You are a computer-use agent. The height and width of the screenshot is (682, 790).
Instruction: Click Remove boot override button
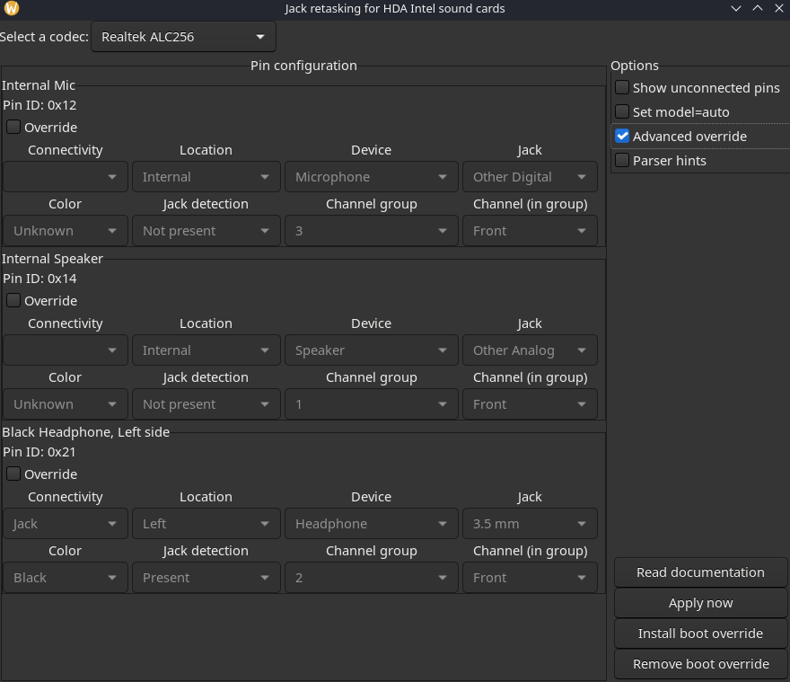[700, 664]
